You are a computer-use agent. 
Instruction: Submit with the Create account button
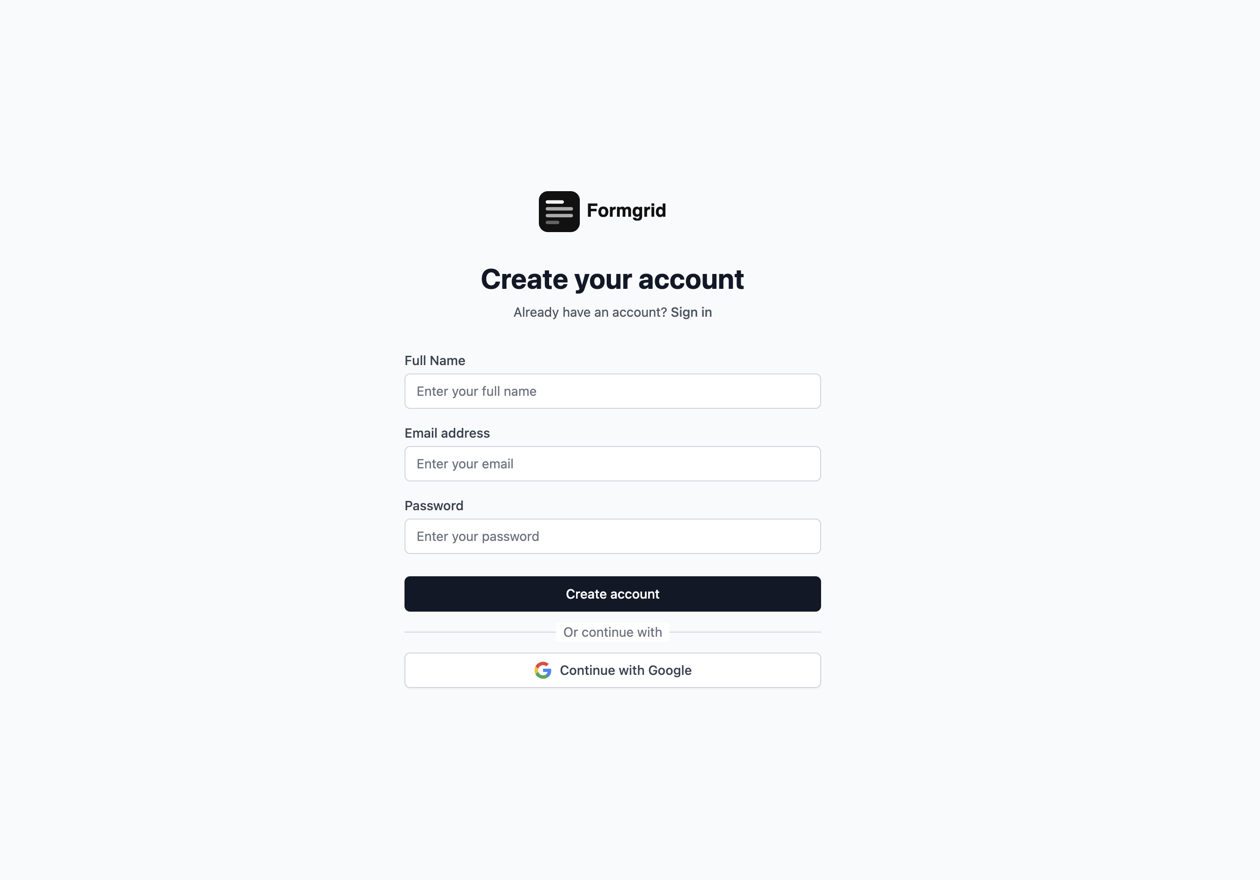612,594
